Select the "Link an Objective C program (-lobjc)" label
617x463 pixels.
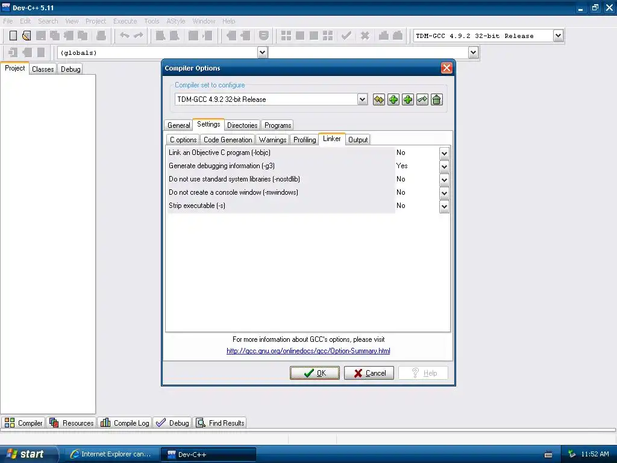pos(219,153)
